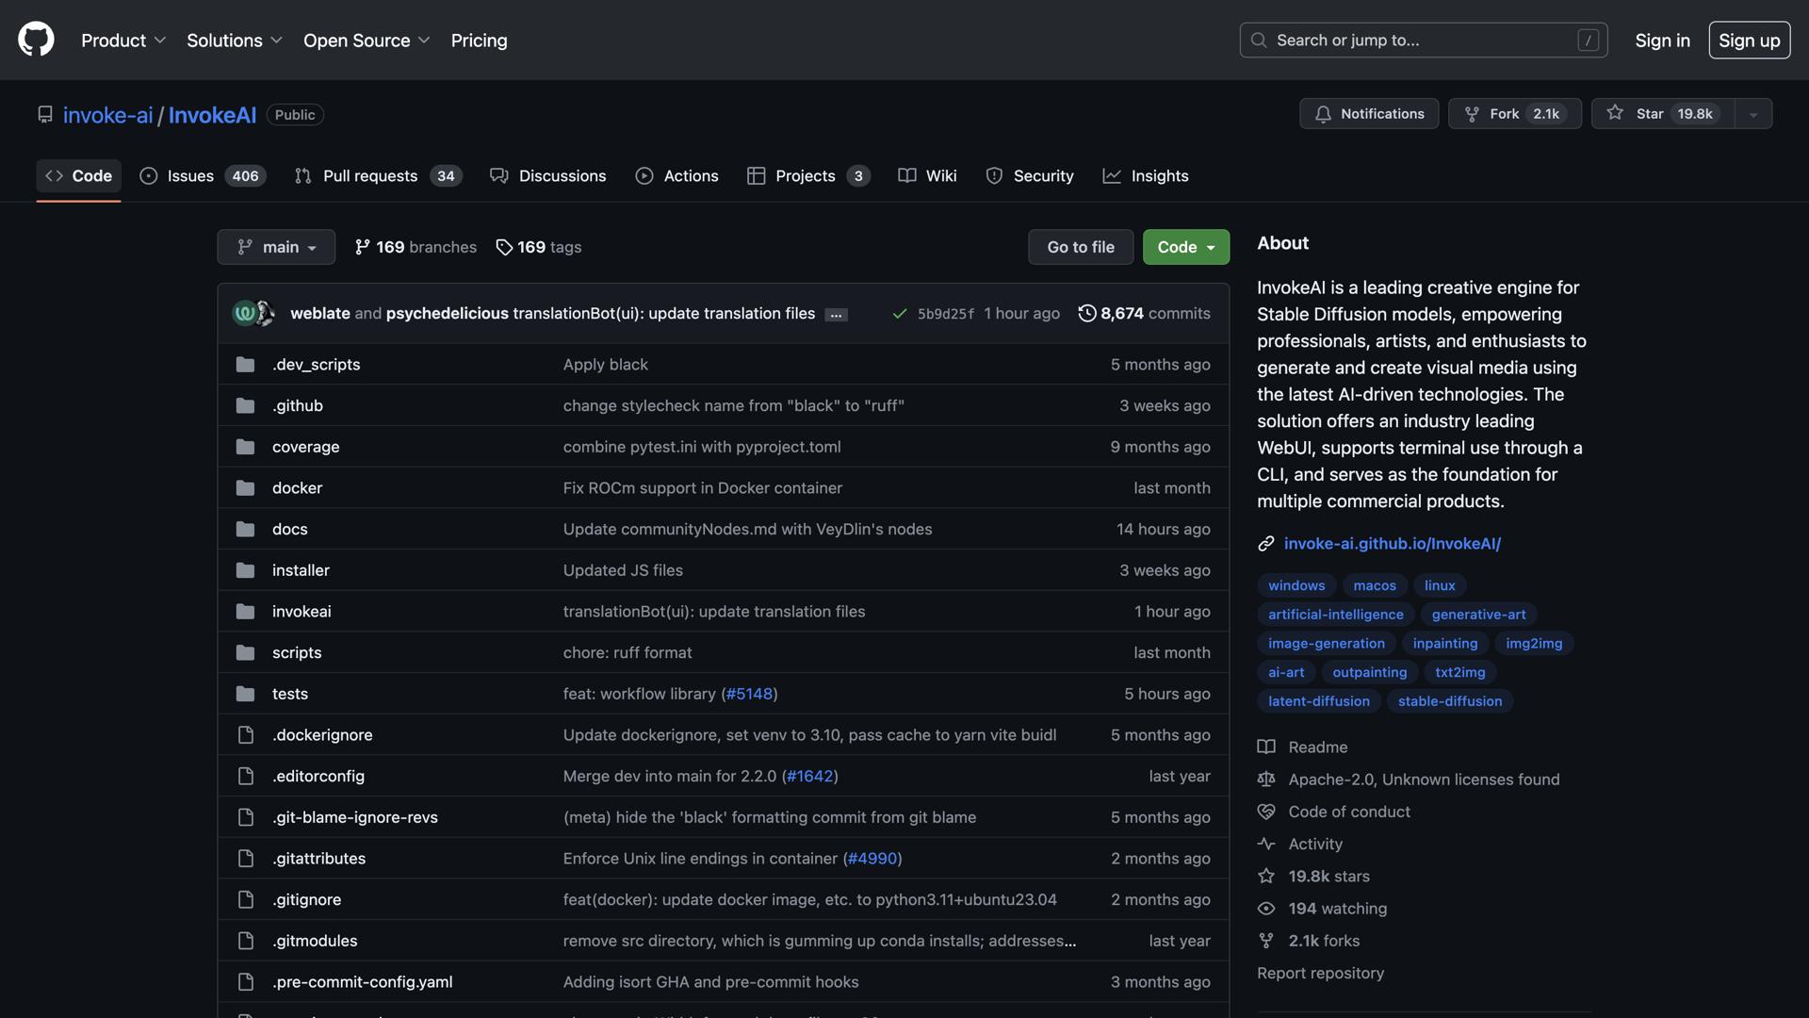Focus the Search or jump to field
This screenshot has width=1809, height=1018.
click(x=1423, y=40)
